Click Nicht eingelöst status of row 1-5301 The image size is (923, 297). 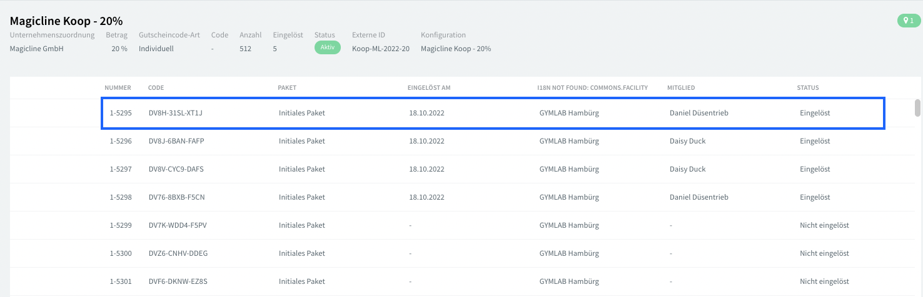(824, 281)
